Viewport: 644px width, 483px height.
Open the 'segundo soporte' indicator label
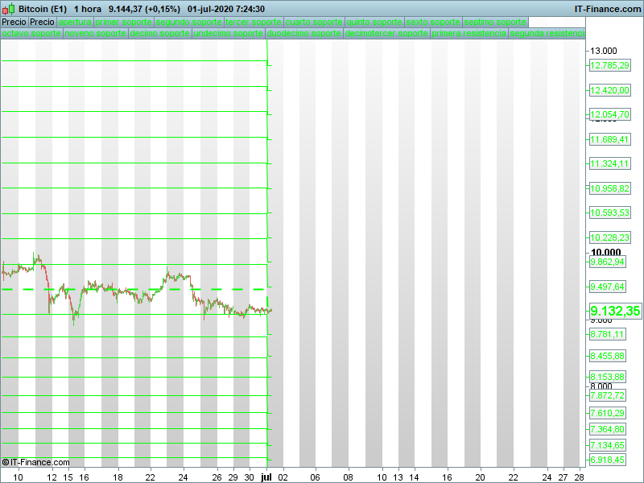pos(189,23)
